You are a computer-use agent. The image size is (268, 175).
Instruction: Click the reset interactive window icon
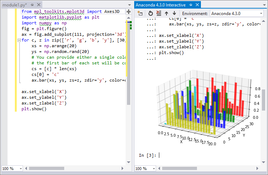tap(151, 13)
